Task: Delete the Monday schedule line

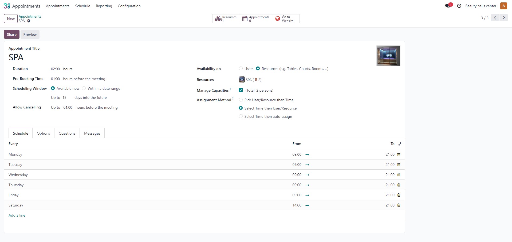Action: 399,154
